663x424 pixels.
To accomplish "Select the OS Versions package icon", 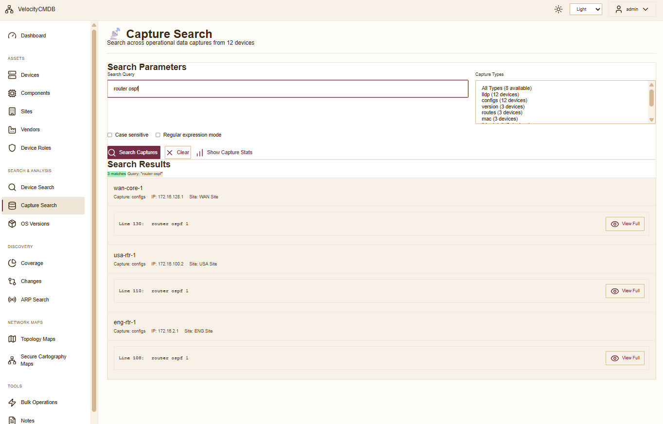I will [12, 224].
